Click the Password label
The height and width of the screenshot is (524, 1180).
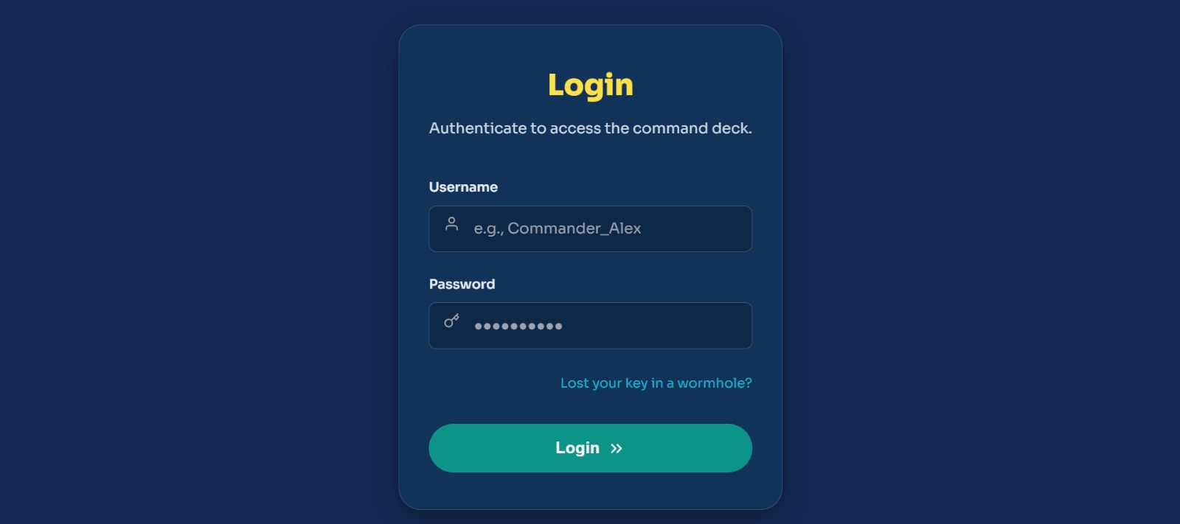(x=462, y=284)
